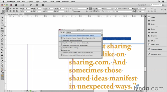Screen dimensions: 167x92
Task: Choose About InDesign in Quick Apply
Action: [80, 48]
